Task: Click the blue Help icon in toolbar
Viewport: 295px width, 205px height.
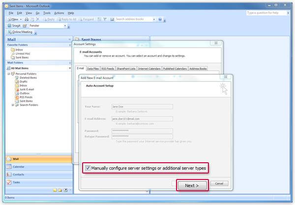Action: [160, 19]
